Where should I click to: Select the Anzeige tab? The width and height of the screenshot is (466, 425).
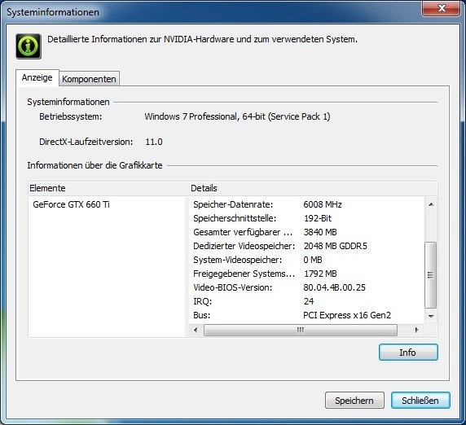tap(37, 78)
